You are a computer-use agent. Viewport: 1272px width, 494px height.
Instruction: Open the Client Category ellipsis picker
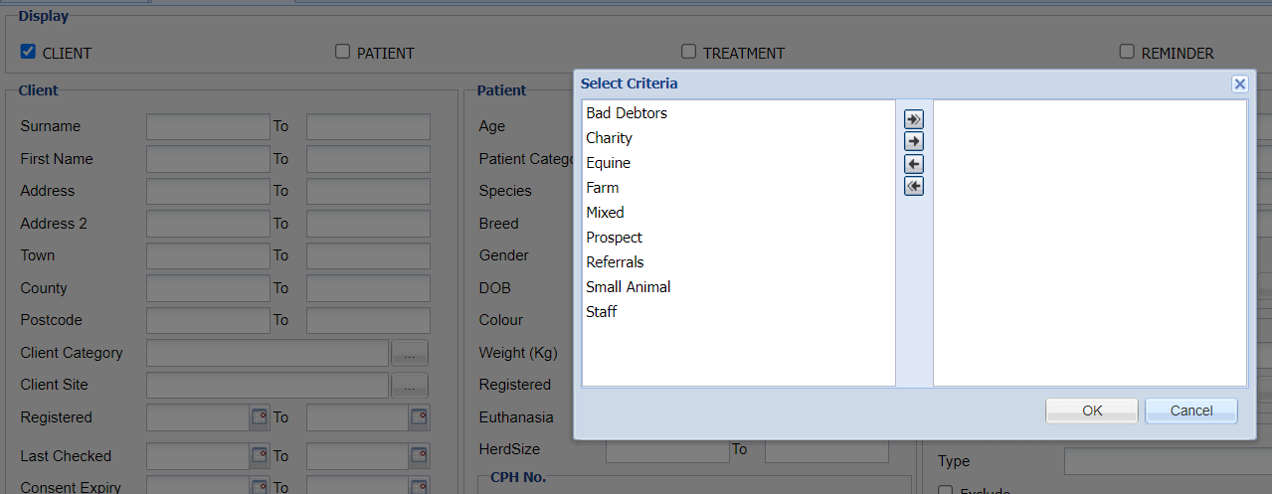(409, 353)
